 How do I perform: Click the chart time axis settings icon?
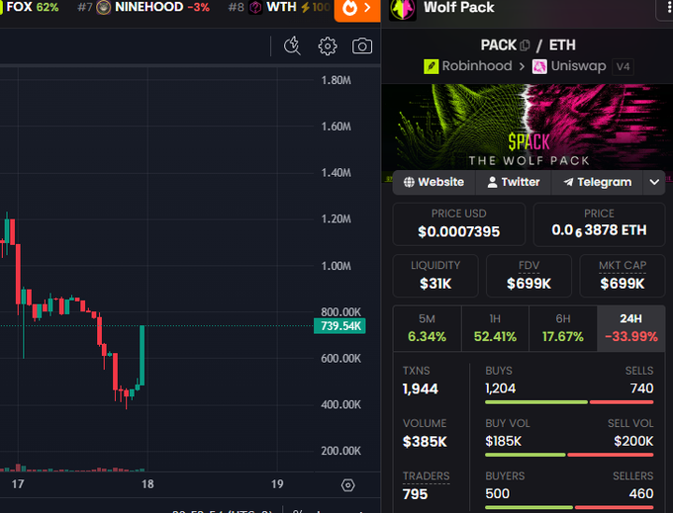click(347, 485)
